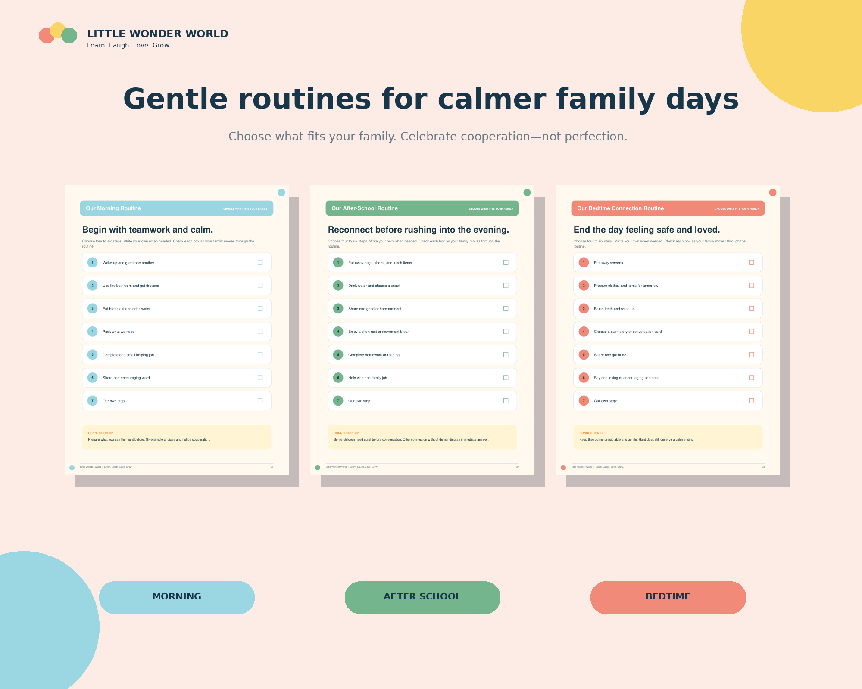The image size is (862, 689).
Task: Click heading Reconnect before rushing into the evening
Action: [x=419, y=230]
